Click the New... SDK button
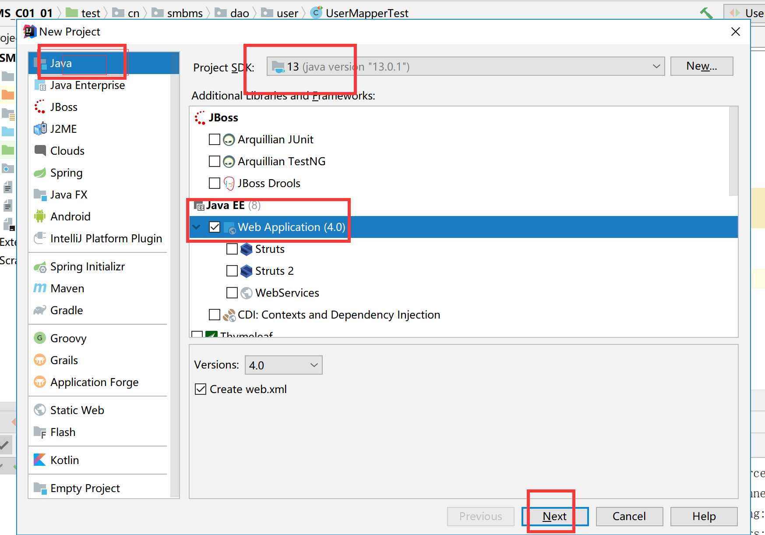Viewport: 765px width, 535px height. (x=702, y=66)
